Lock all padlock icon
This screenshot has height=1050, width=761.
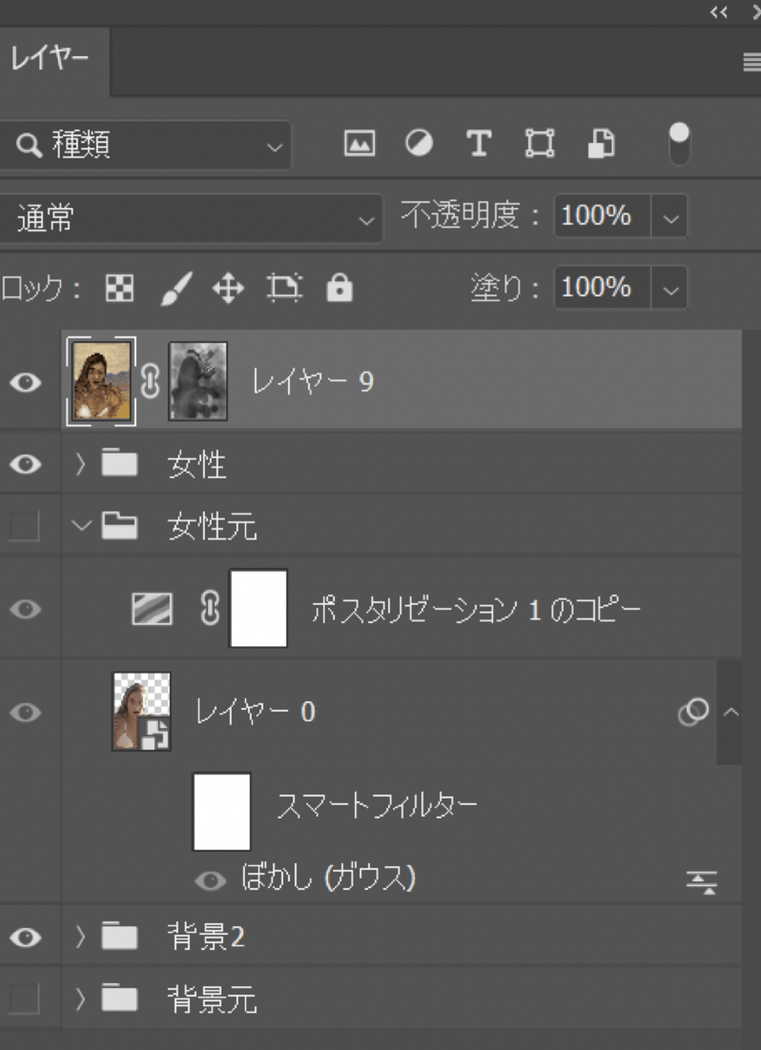339,289
